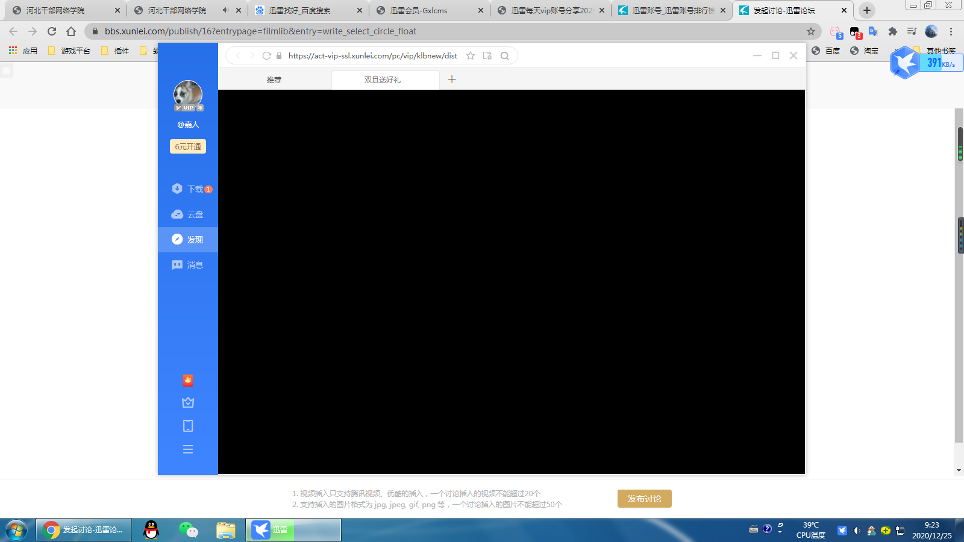
Task: Open the hamburger main menu in Xunlei sidebar
Action: [x=188, y=449]
